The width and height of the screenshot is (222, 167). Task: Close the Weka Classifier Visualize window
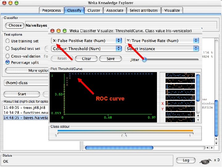(x=52, y=31)
